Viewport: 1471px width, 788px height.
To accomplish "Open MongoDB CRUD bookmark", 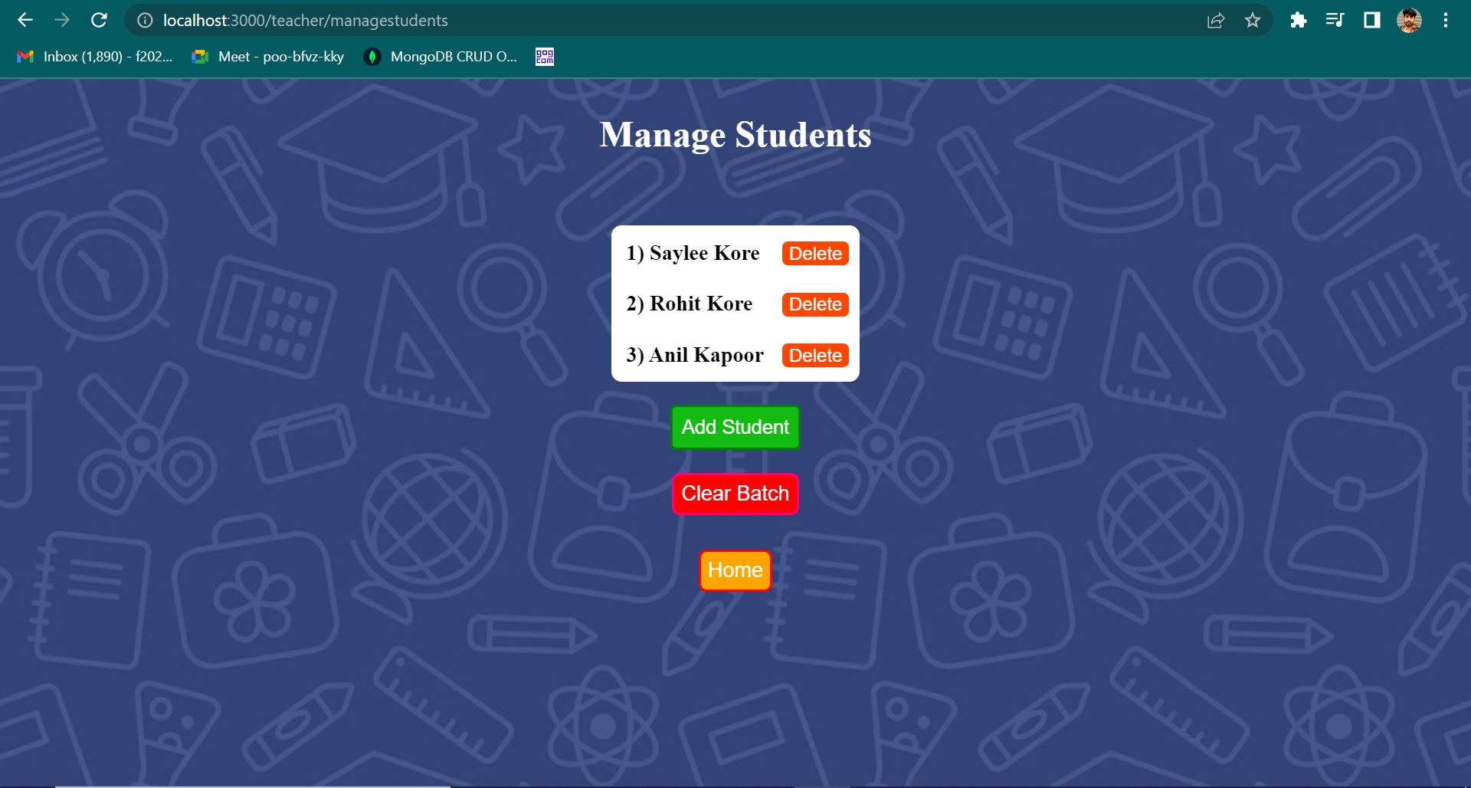I will pos(441,57).
